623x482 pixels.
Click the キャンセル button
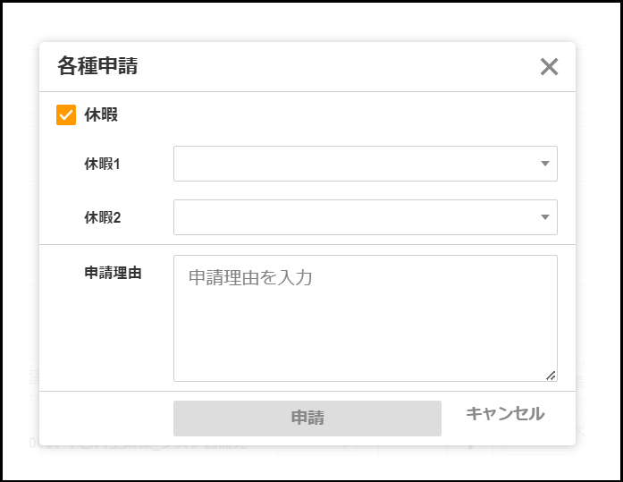[505, 414]
